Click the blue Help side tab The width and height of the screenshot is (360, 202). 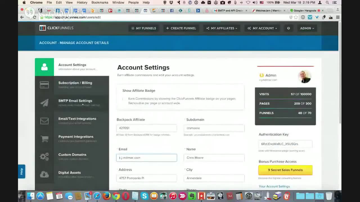point(21,171)
